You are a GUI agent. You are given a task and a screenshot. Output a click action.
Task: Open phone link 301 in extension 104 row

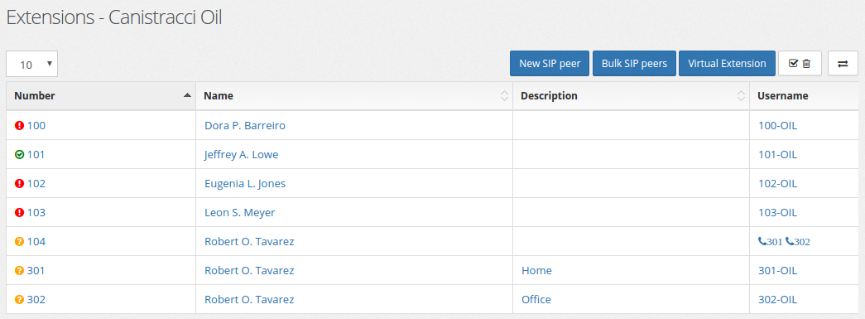coord(770,242)
